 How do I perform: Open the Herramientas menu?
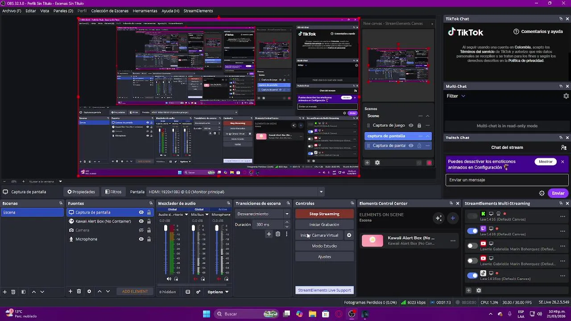coord(145,11)
